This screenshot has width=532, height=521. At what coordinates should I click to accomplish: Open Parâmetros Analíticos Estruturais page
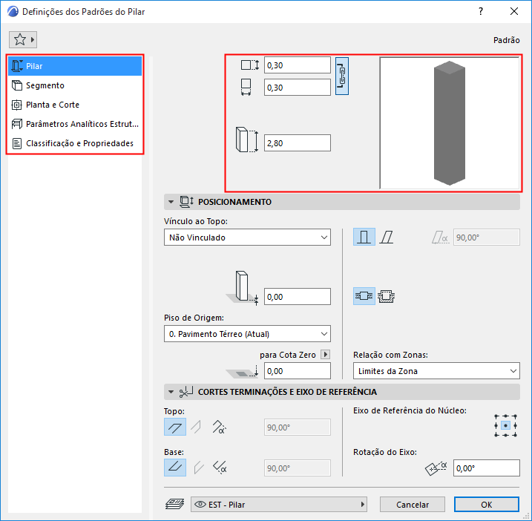(x=75, y=124)
